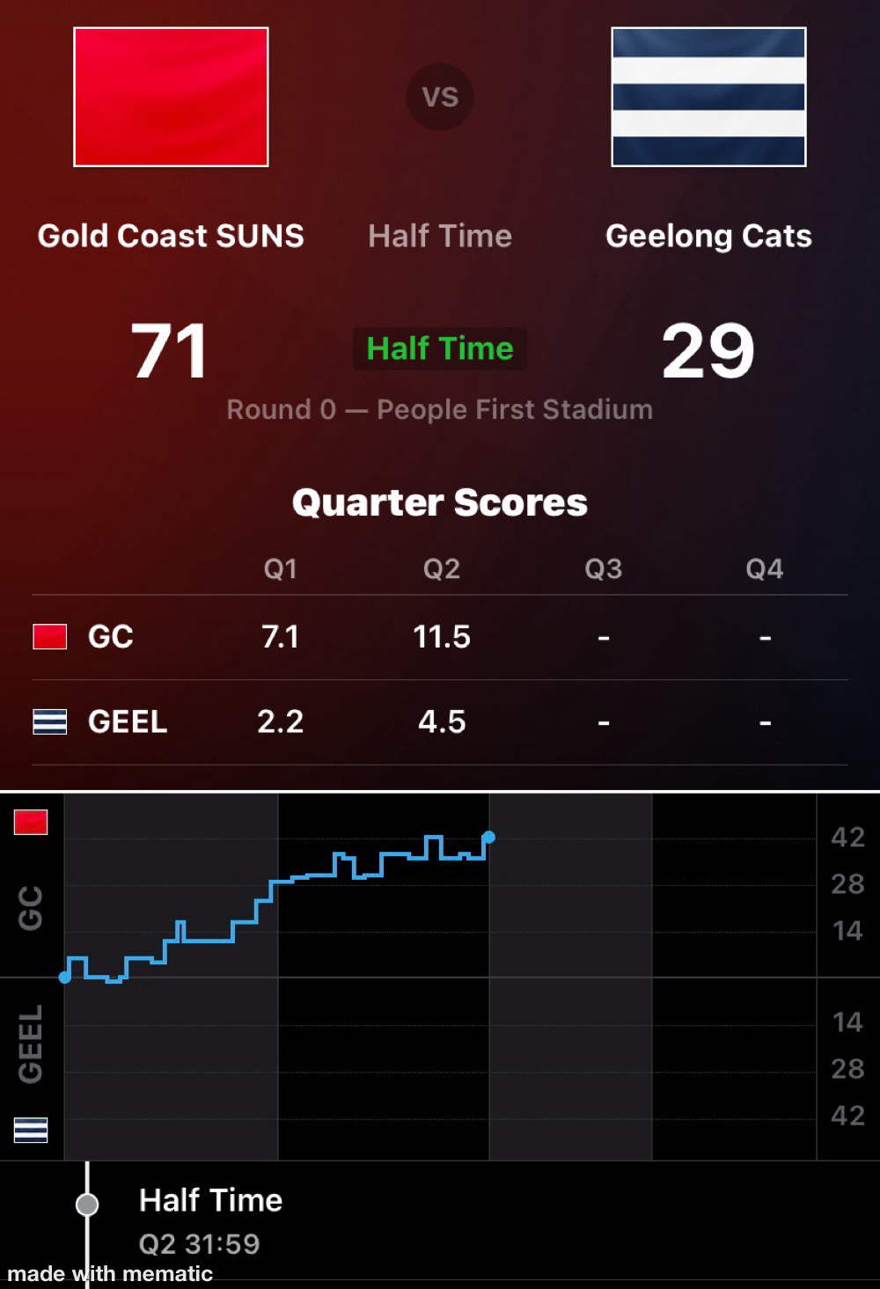This screenshot has height=1289, width=880.
Task: Click the green Half Time status badge
Action: 440,348
